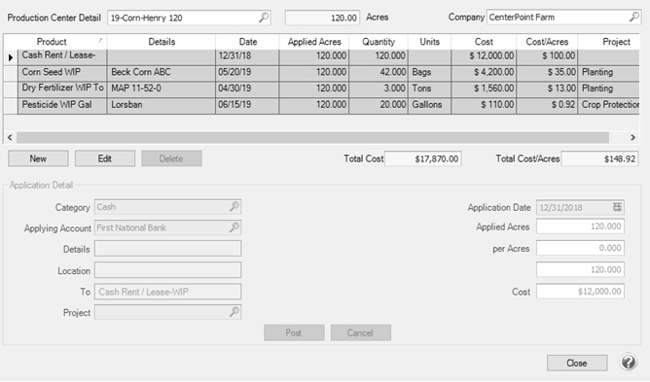Click the $ 1,560.00 cost cell
650x382 pixels.
coord(484,89)
